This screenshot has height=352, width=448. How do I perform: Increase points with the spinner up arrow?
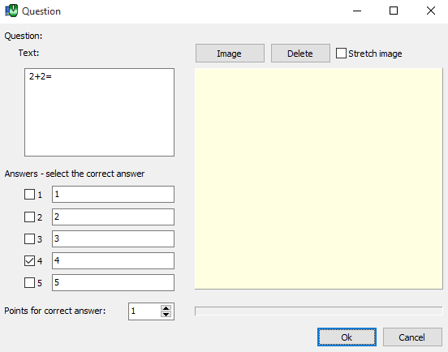coord(166,307)
